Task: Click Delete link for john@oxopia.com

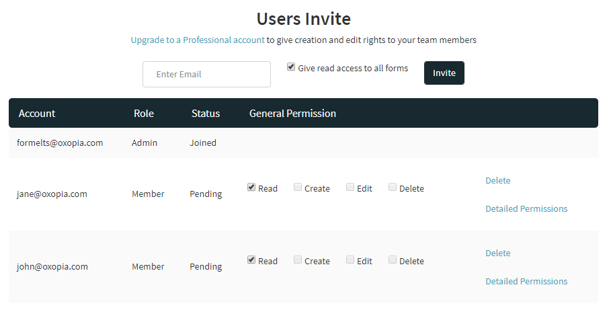Action: pyautogui.click(x=497, y=253)
